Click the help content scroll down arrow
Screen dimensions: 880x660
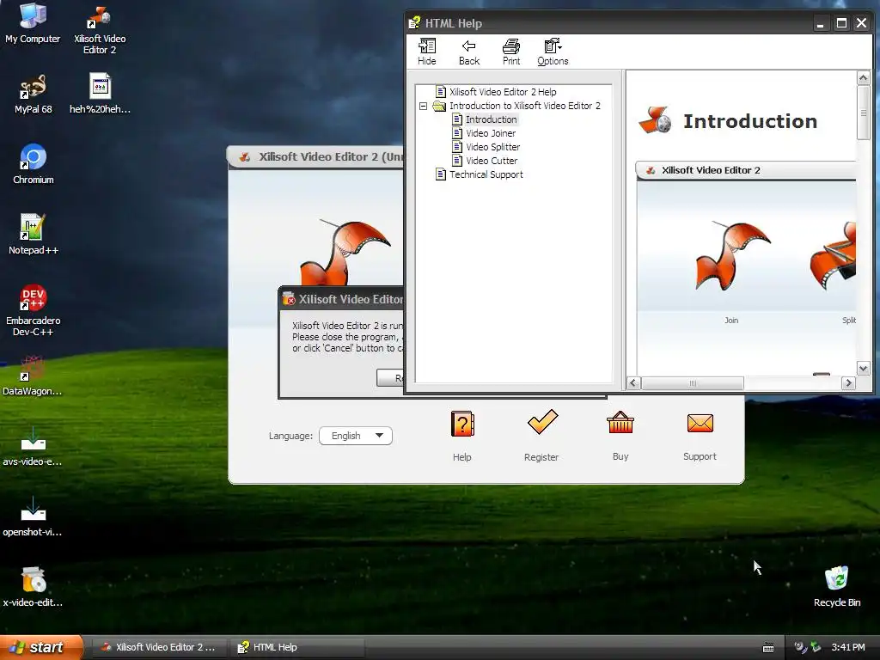click(863, 369)
